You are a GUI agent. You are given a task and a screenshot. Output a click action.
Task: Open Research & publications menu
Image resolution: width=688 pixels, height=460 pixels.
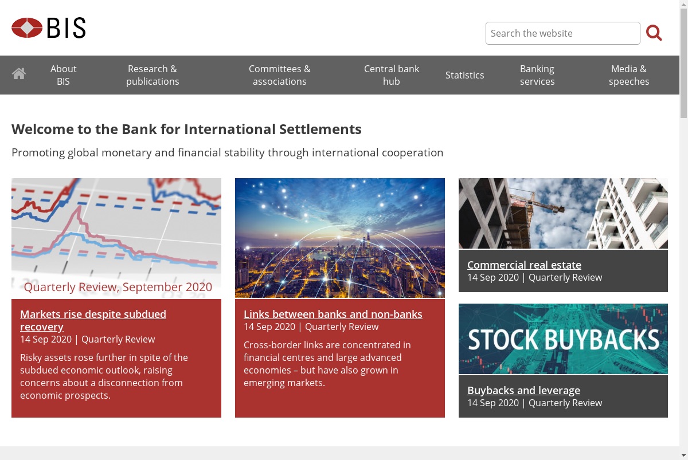pos(153,75)
